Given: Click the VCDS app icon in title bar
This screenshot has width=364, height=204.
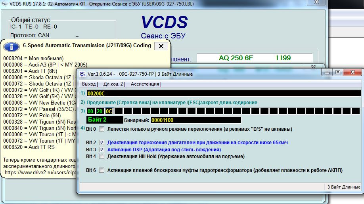Looking at the screenshot, I should point(4,4).
